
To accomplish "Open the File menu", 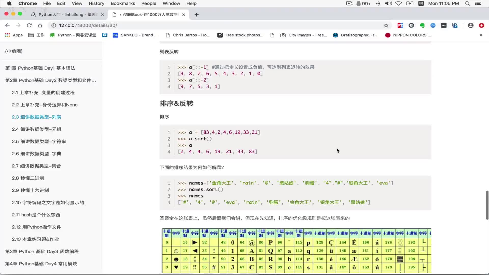I will coord(47,3).
